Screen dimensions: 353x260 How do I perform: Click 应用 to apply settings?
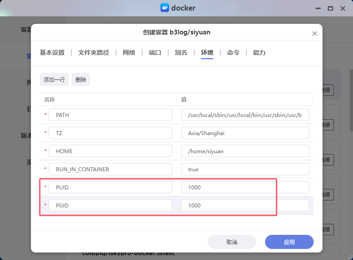click(x=289, y=242)
